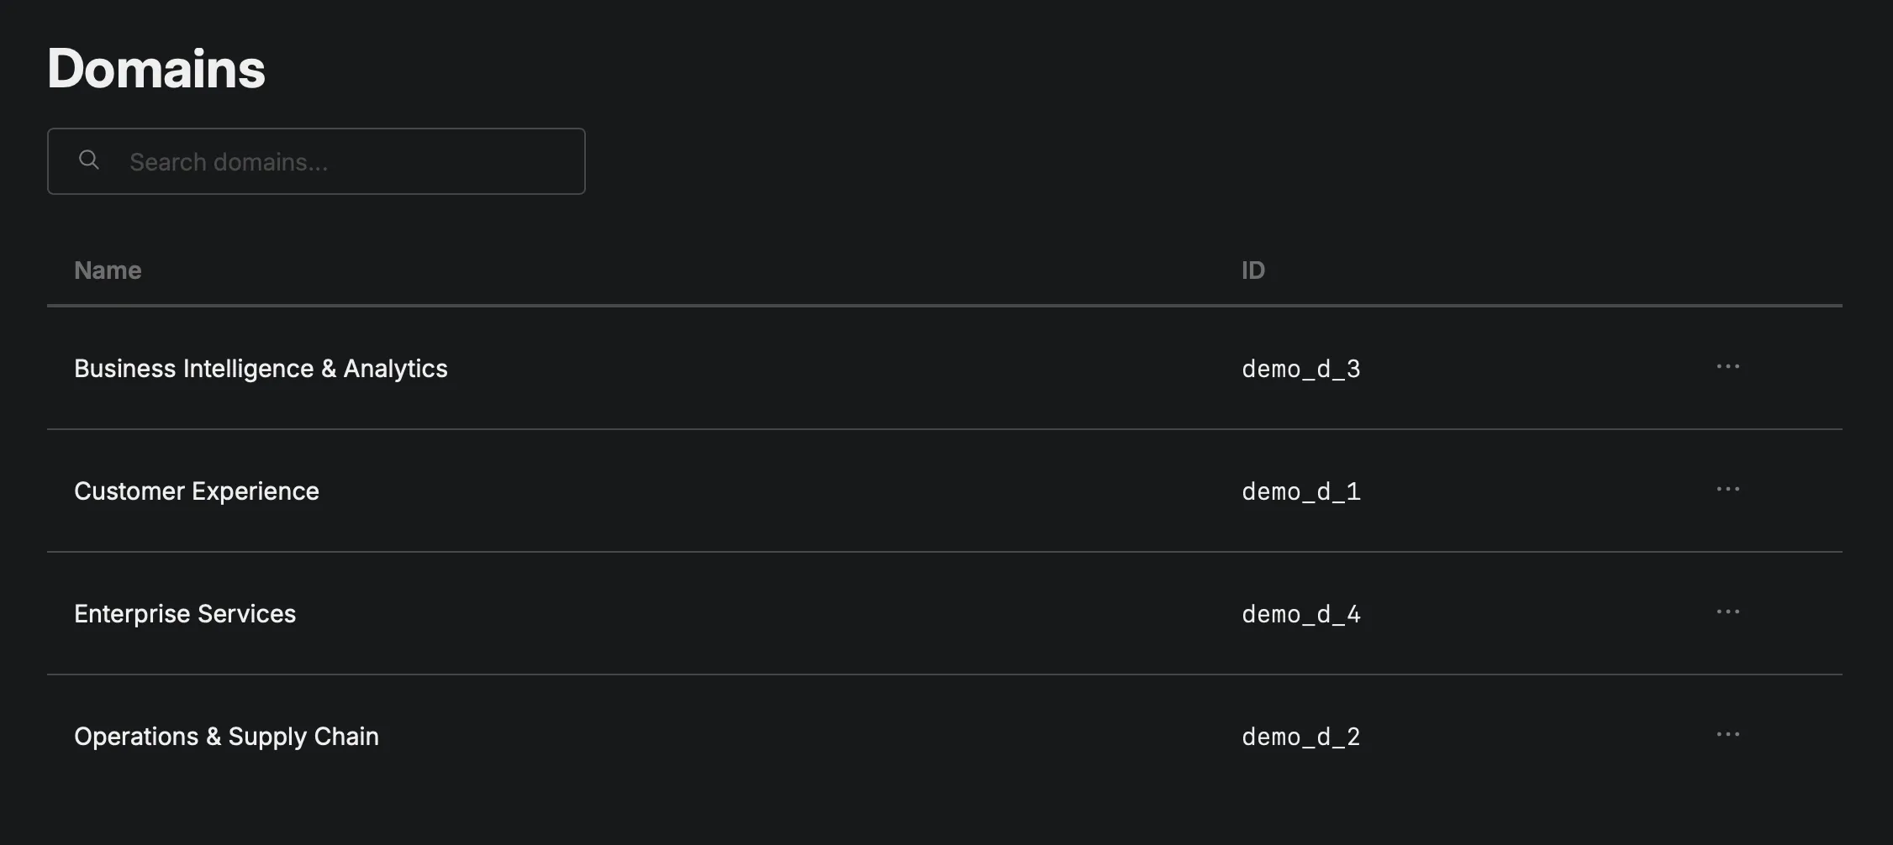
Task: Open the options menu for Enterprise Services
Action: coord(1728,612)
